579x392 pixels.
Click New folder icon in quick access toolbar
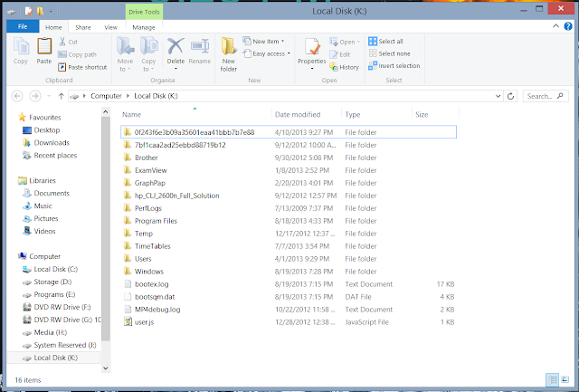[x=40, y=11]
